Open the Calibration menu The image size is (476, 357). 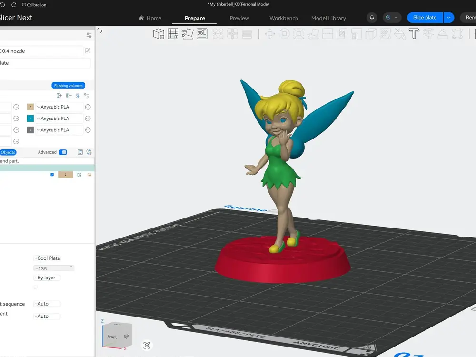34,5
